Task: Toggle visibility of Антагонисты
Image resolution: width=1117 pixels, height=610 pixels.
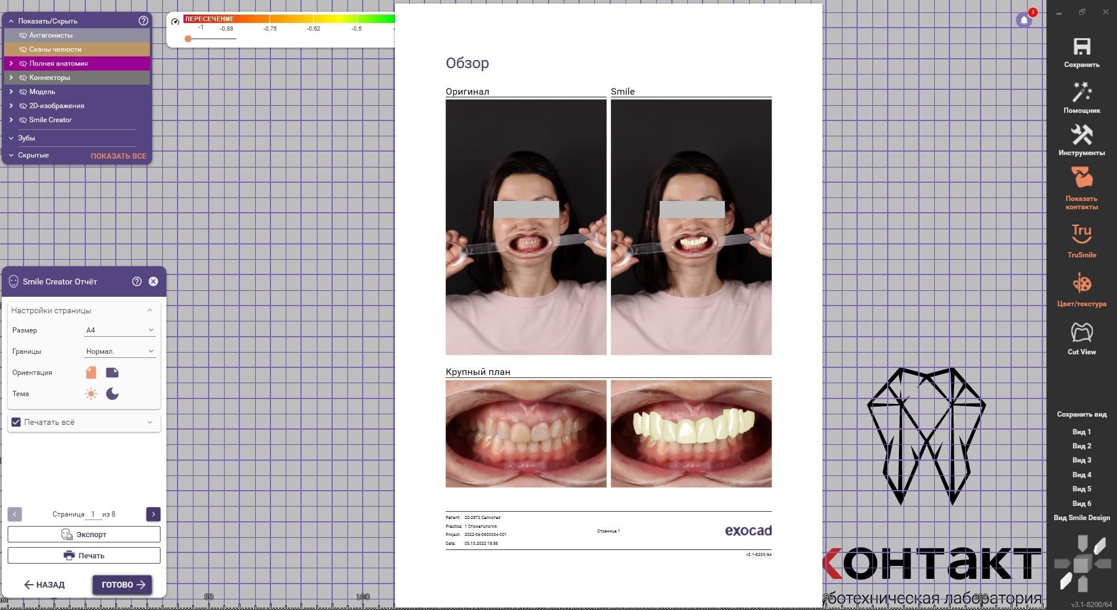Action: [24, 35]
